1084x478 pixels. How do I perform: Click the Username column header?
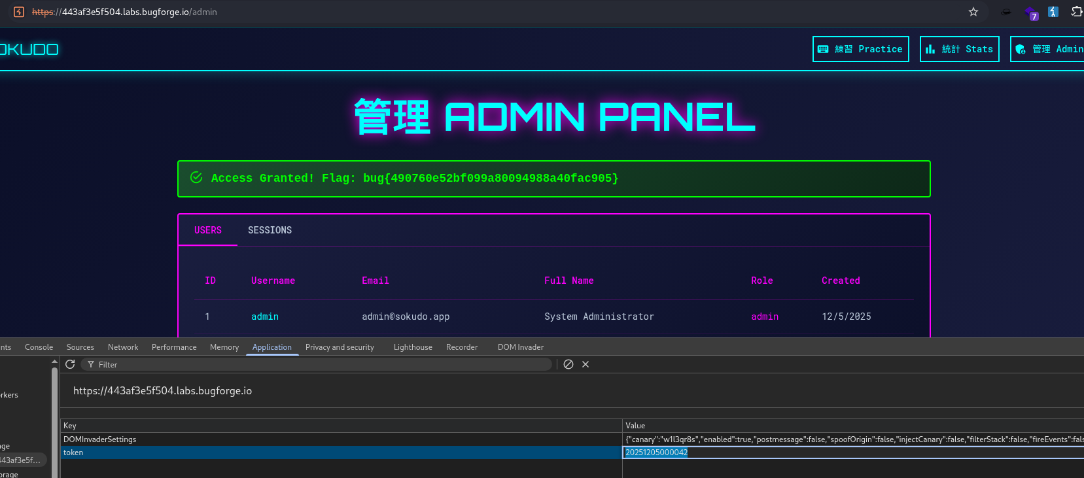tap(273, 281)
